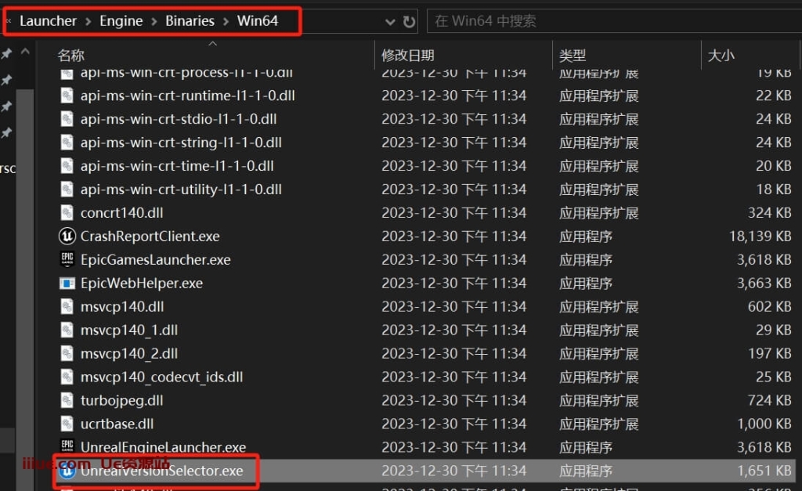Select api-ms-win-crt-utility-l1-1-0.dll file name
The height and width of the screenshot is (491, 802).
pyautogui.click(x=181, y=190)
